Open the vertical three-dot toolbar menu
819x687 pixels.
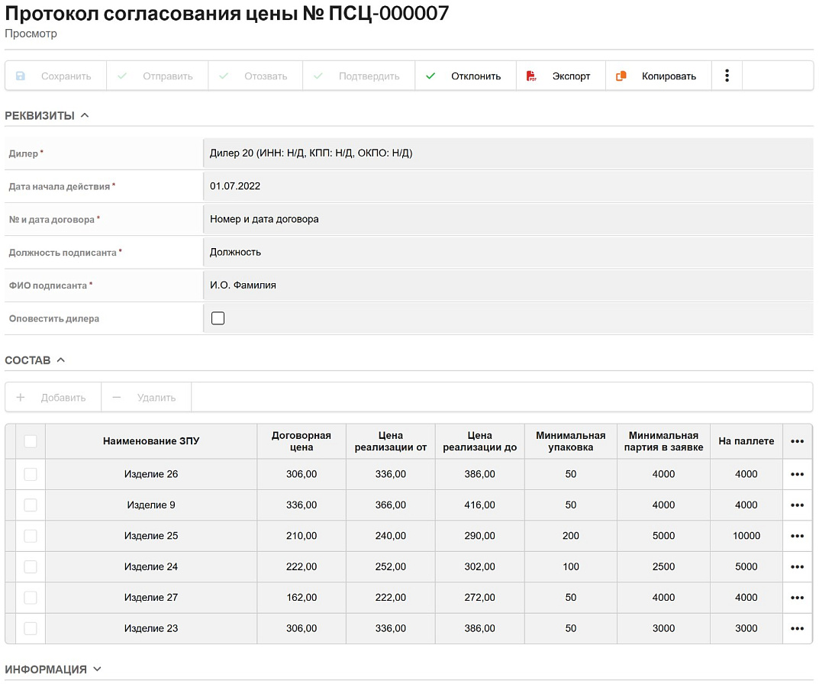click(727, 76)
